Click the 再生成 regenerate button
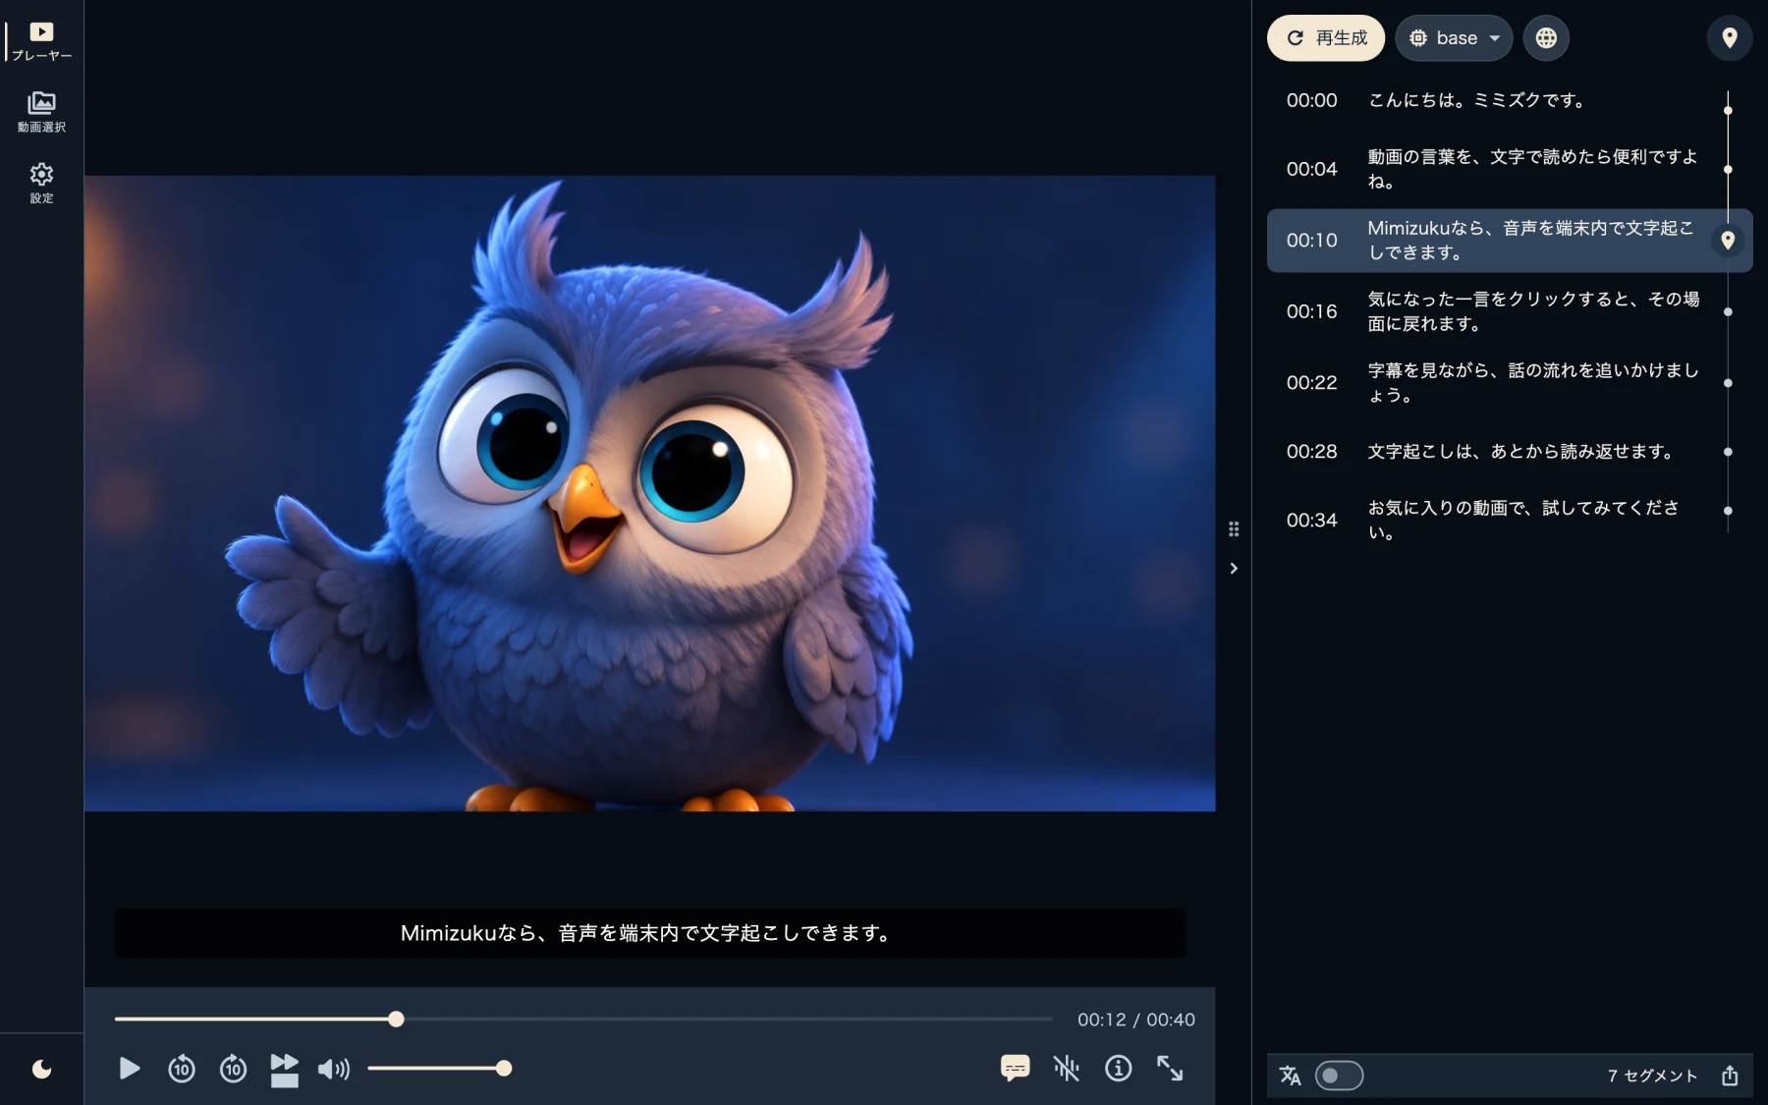This screenshot has height=1105, width=1768. tap(1326, 38)
